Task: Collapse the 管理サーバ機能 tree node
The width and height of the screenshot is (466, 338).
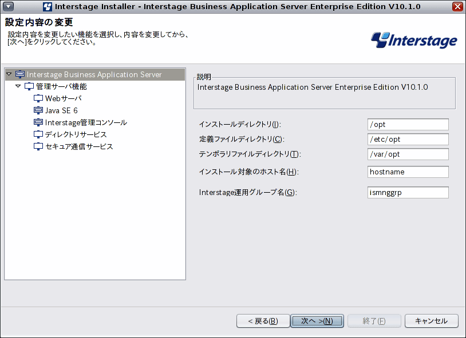Action: [x=18, y=86]
